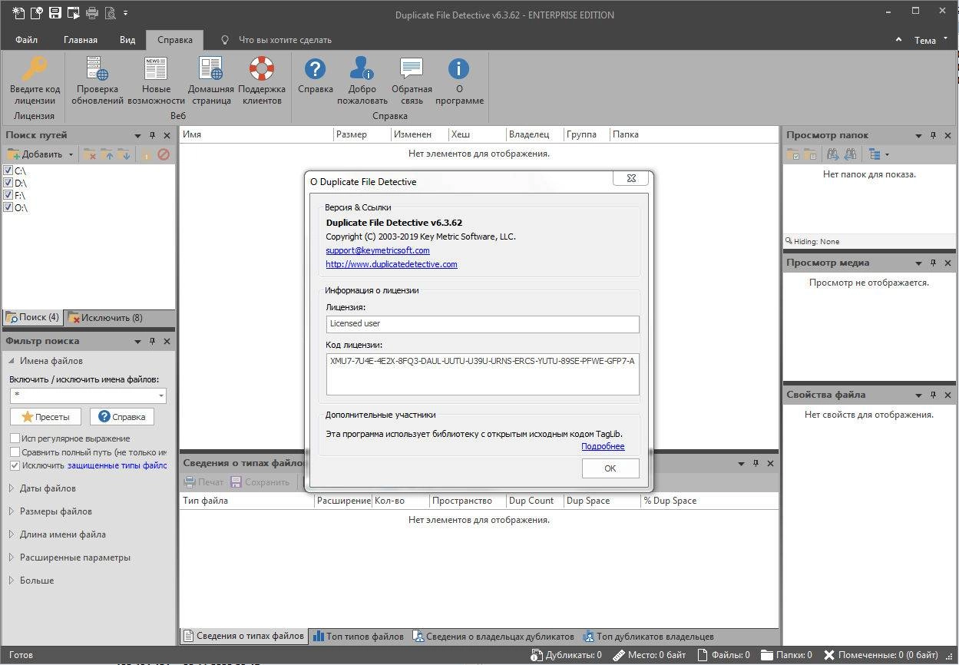Uncheck Исключить защищенные типы файлов
Image resolution: width=959 pixels, height=665 pixels.
tap(15, 465)
